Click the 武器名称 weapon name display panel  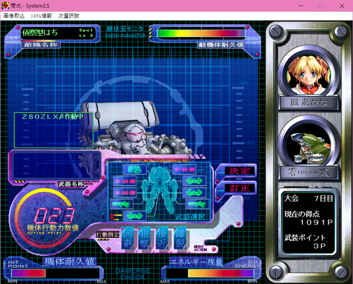(56, 166)
